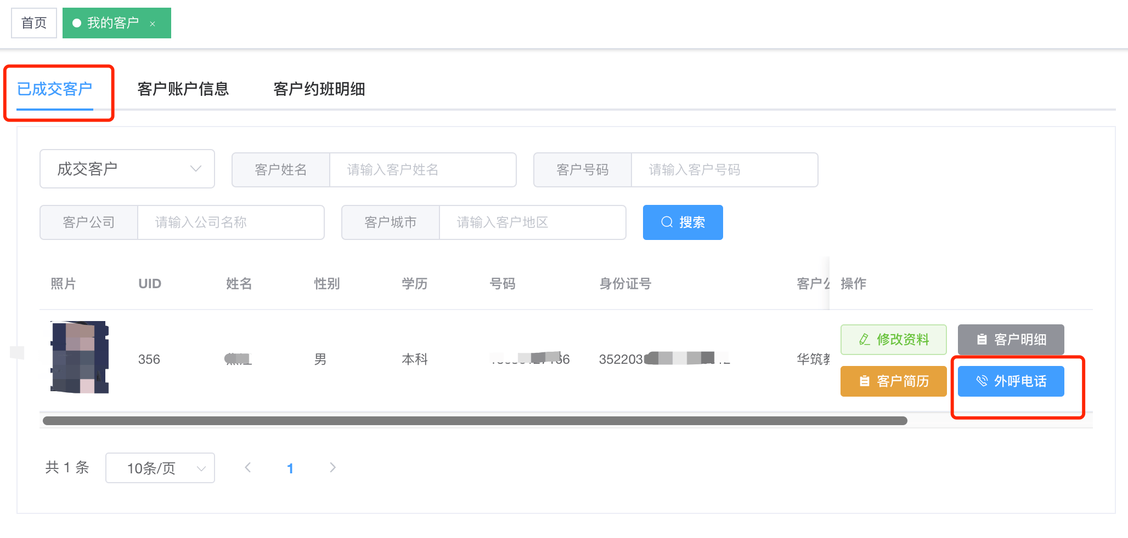
Task: Select the 已成交客户 tab
Action: pyautogui.click(x=54, y=89)
